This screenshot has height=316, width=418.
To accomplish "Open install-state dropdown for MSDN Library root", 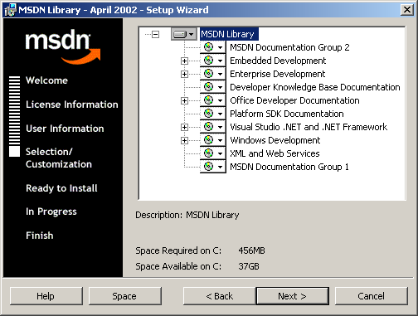I will tap(184, 34).
